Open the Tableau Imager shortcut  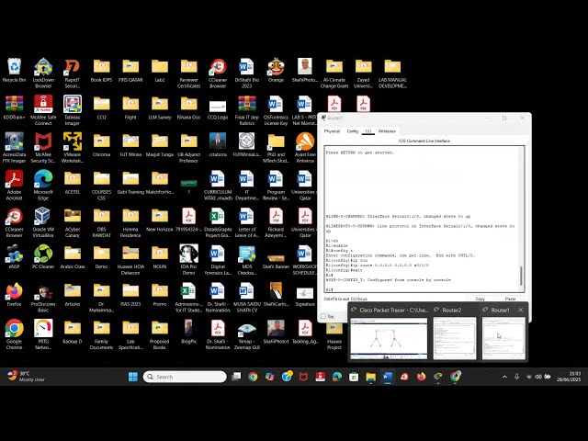click(x=73, y=110)
